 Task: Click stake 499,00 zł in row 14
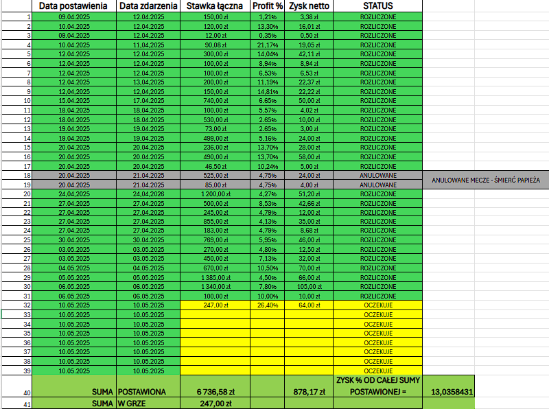tap(215, 138)
